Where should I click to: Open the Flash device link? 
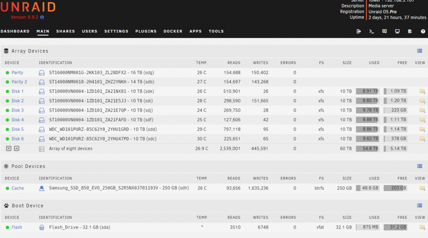[17, 227]
